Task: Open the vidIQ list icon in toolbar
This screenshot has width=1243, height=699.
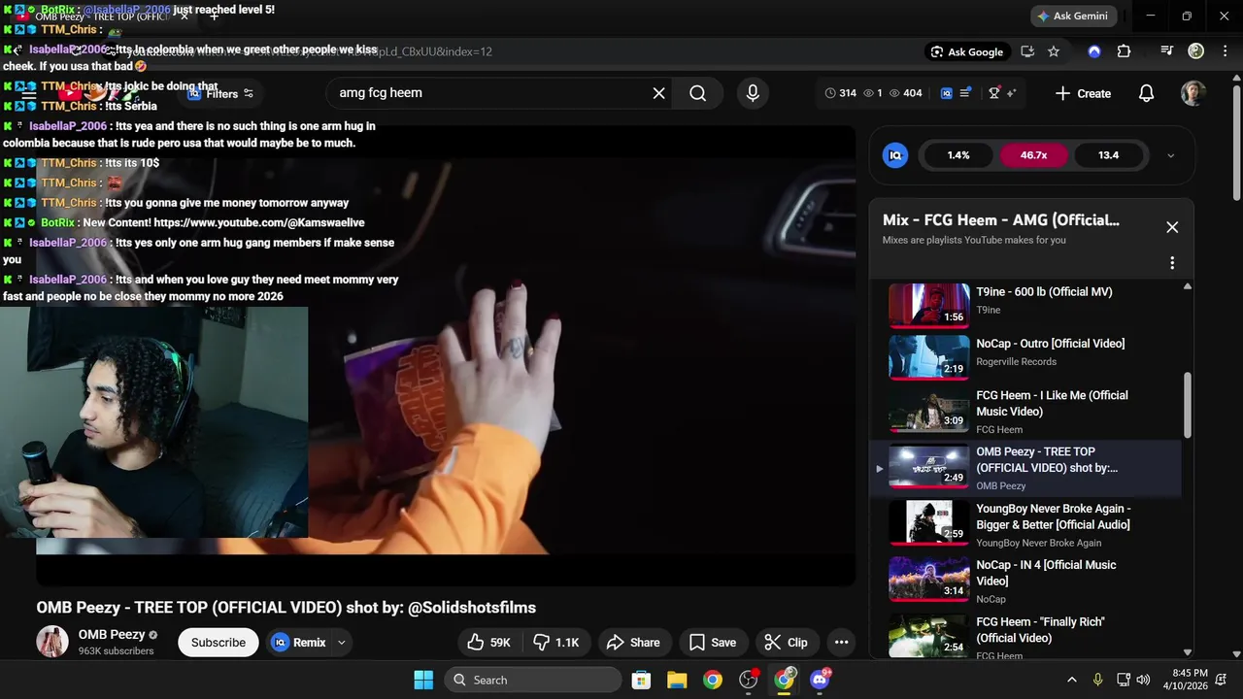Action: (965, 93)
